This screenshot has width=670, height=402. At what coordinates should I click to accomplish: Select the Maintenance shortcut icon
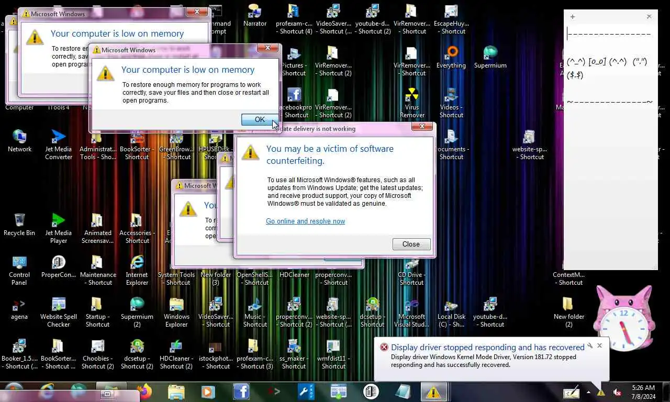point(98,271)
